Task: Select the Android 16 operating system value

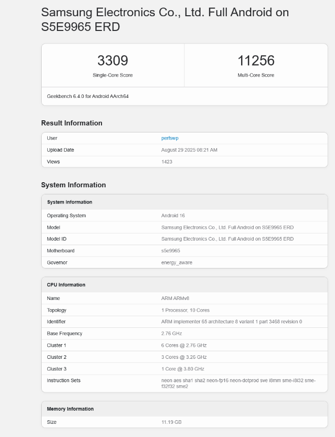Action: pos(173,216)
